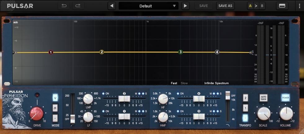Click the red DRIVE knob

click(x=37, y=113)
